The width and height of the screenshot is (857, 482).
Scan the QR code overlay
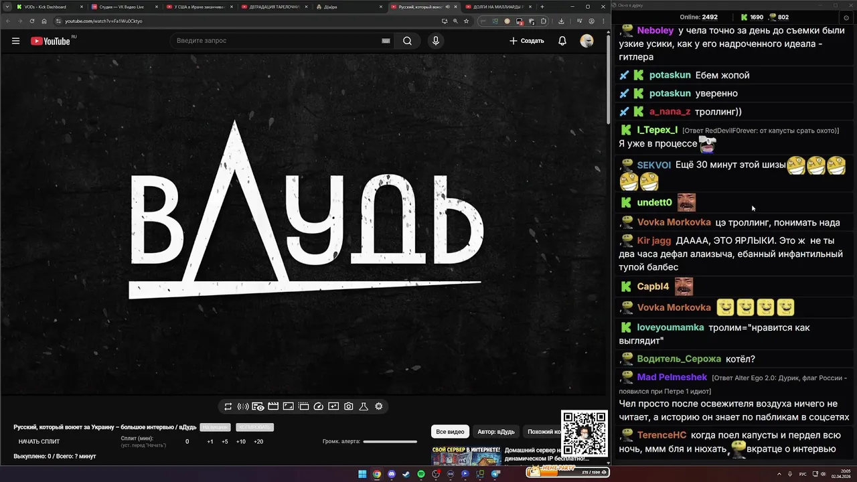click(x=585, y=434)
